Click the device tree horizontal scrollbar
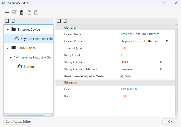This screenshot has width=181, height=127. click(x=25, y=114)
